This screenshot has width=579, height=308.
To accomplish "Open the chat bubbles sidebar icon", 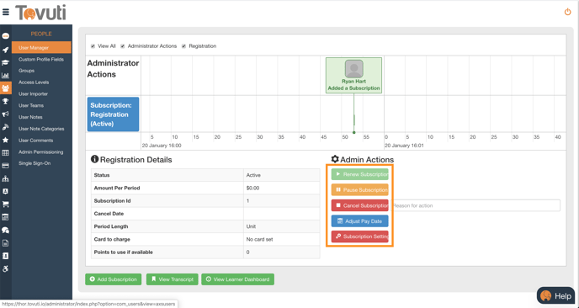I will pos(6,230).
